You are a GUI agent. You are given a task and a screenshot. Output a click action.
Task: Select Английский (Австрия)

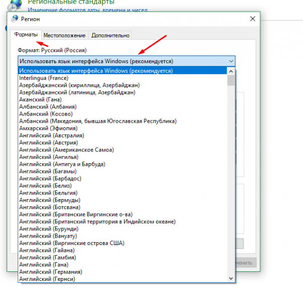pos(123,142)
